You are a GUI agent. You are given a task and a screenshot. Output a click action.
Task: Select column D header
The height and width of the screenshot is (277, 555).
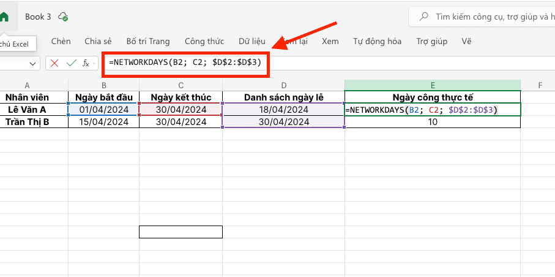[283, 85]
